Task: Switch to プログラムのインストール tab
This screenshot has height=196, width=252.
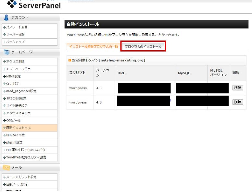Action: pos(143,47)
